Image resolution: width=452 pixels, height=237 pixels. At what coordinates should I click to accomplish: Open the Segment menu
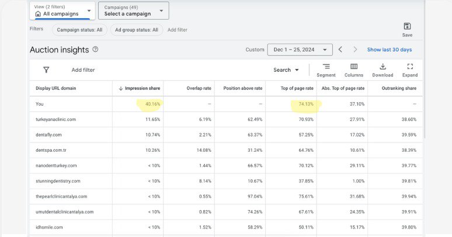326,70
